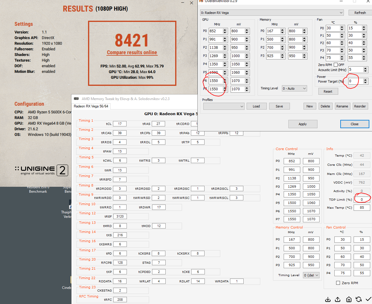Image resolution: width=372 pixels, height=304 pixels.
Task: Click the CKESTAG field in Timing 23
Action: pos(120,290)
